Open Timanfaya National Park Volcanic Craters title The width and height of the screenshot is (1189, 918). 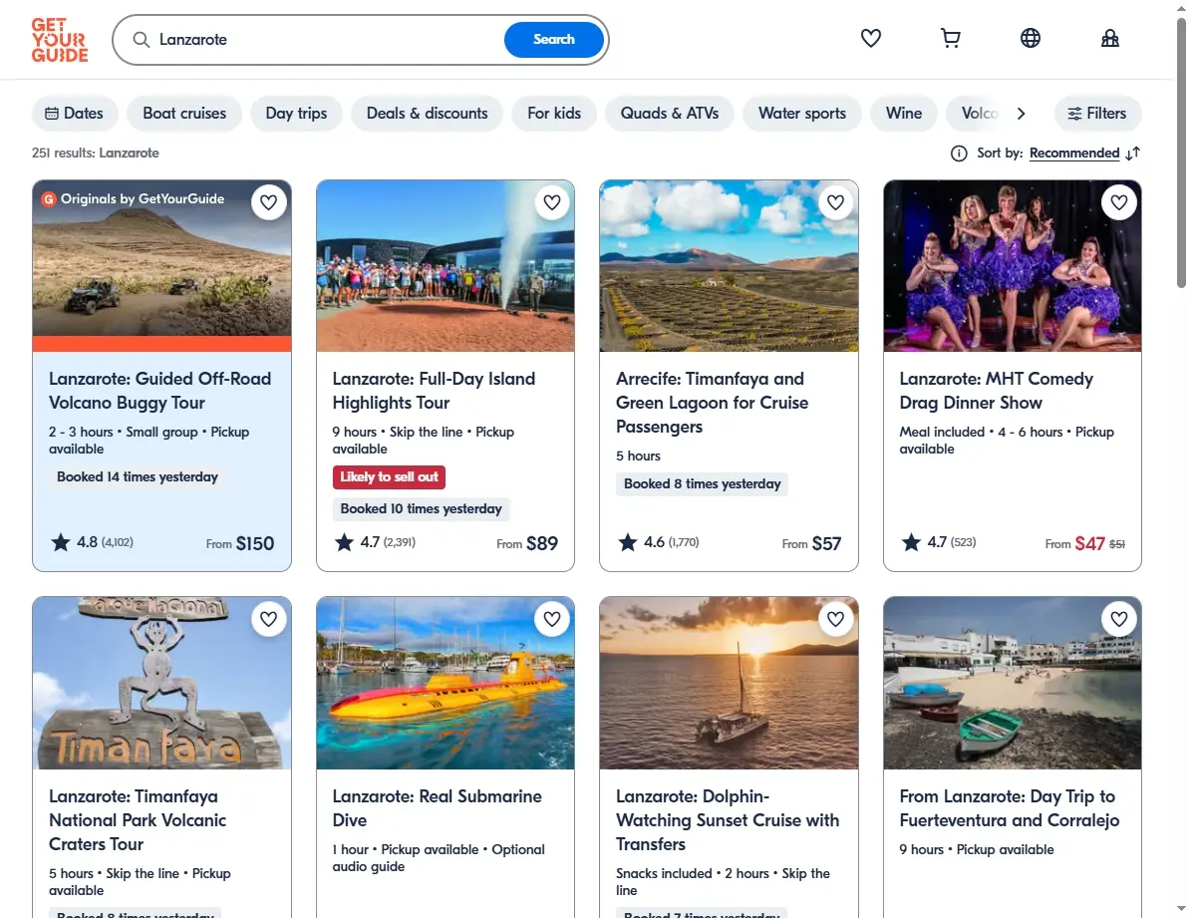point(138,820)
